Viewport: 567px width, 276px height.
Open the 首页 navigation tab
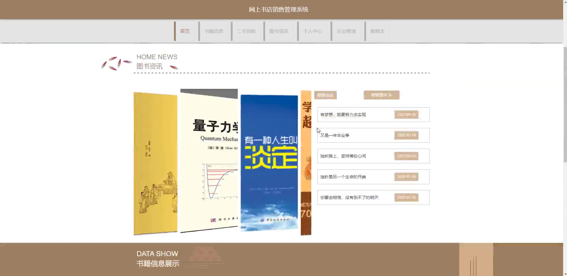click(184, 31)
